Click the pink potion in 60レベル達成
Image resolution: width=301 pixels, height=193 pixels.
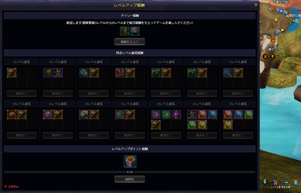coord(156,115)
